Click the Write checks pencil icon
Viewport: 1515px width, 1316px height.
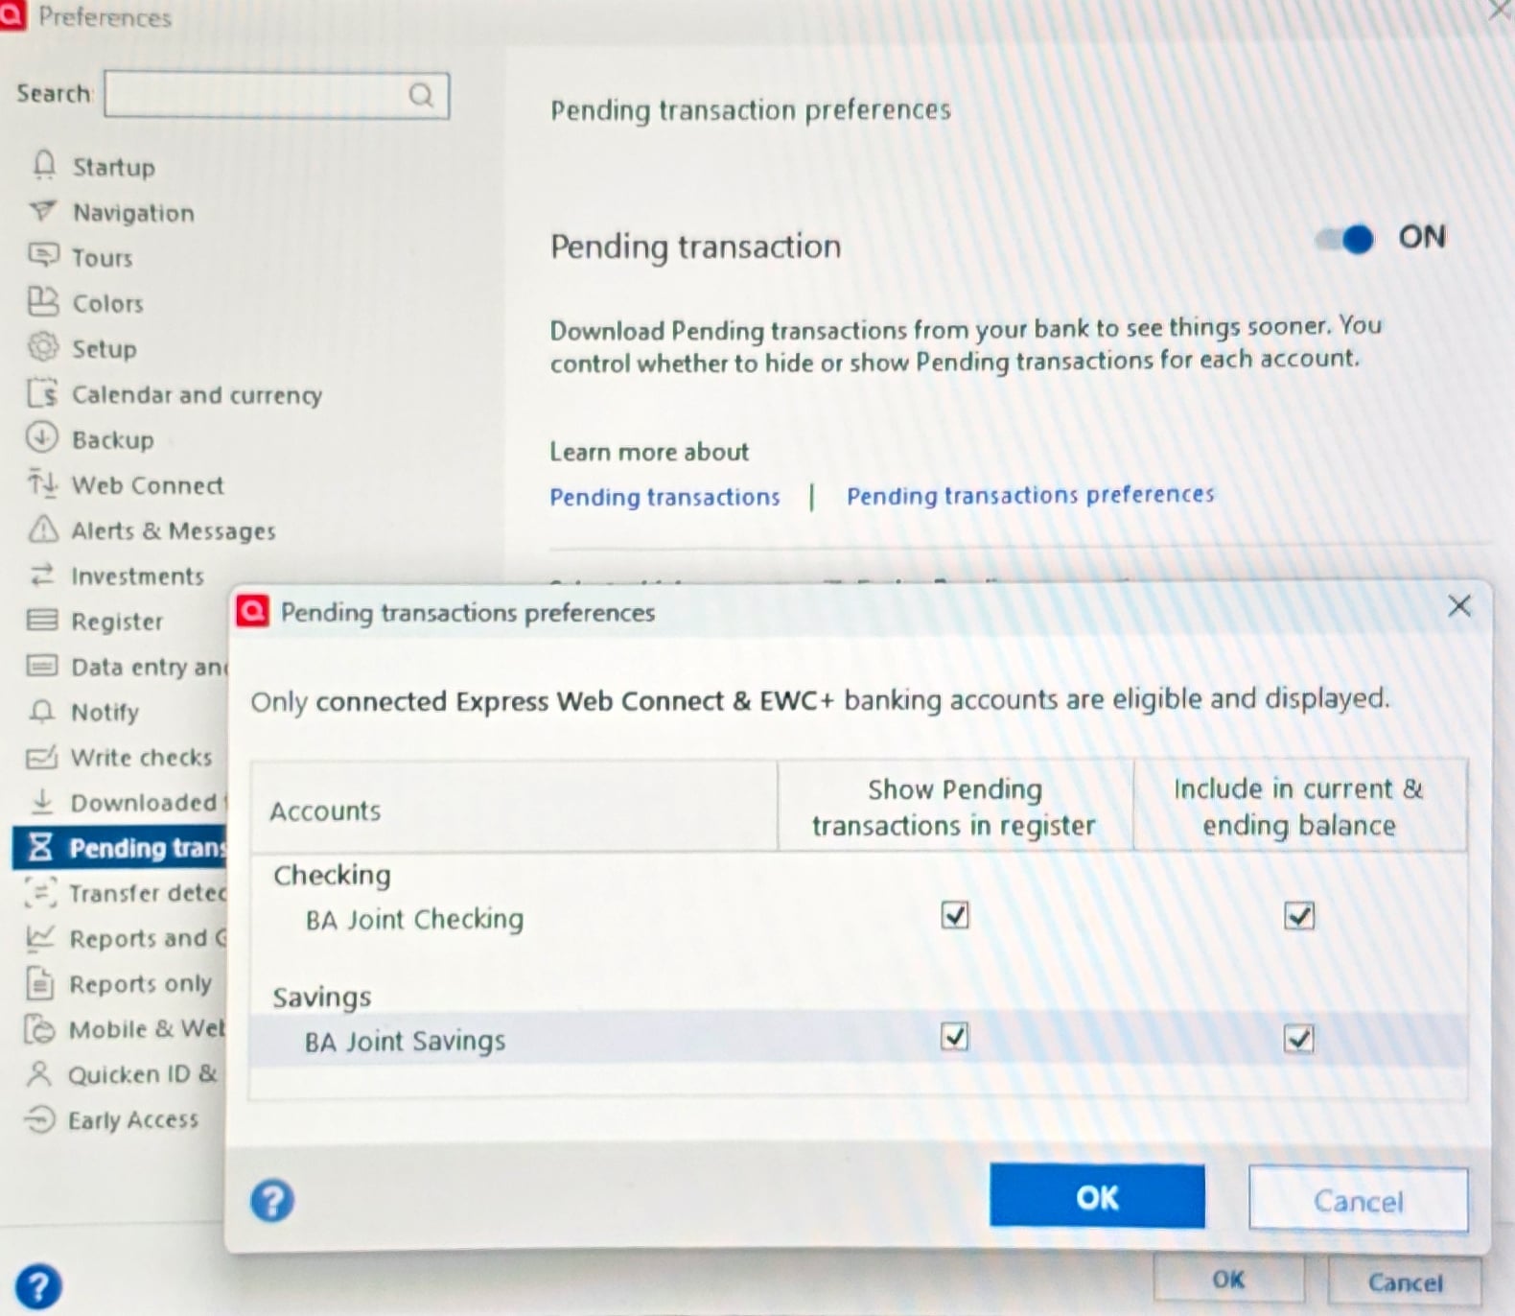(41, 757)
